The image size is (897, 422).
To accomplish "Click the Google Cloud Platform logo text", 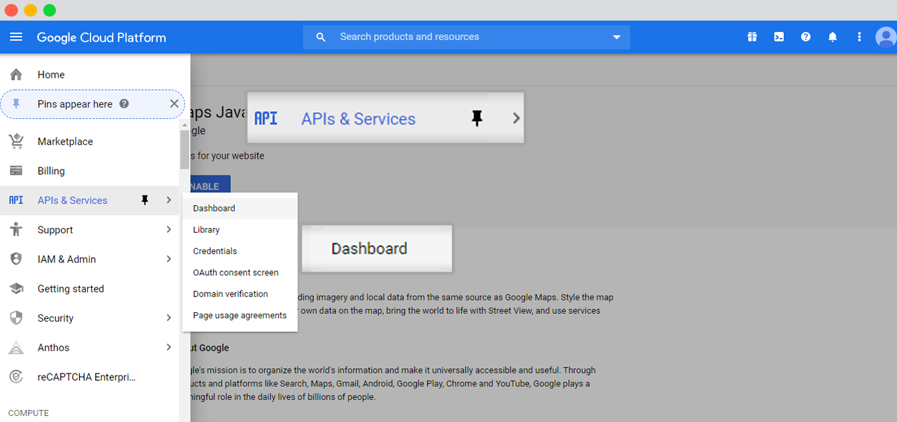I will [x=101, y=37].
